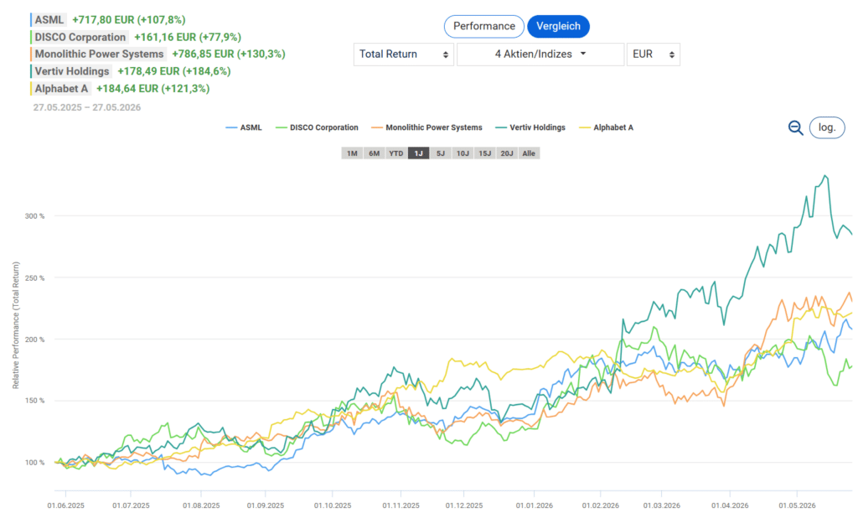The image size is (858, 513).
Task: Click the 100 % axis label
Action: (34, 463)
